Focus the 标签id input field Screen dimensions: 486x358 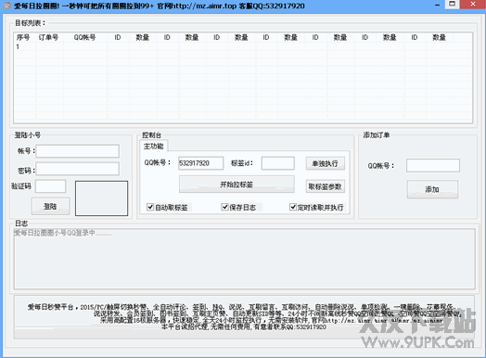(x=277, y=163)
